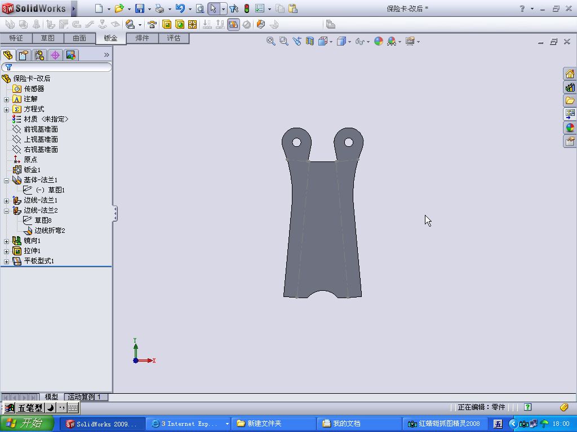Viewport: 577px width, 432px height.
Task: Open Hide/Show Items glasses icon
Action: 360,41
